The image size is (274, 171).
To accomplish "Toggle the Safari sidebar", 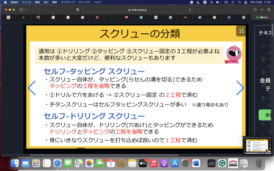I will (21, 10).
